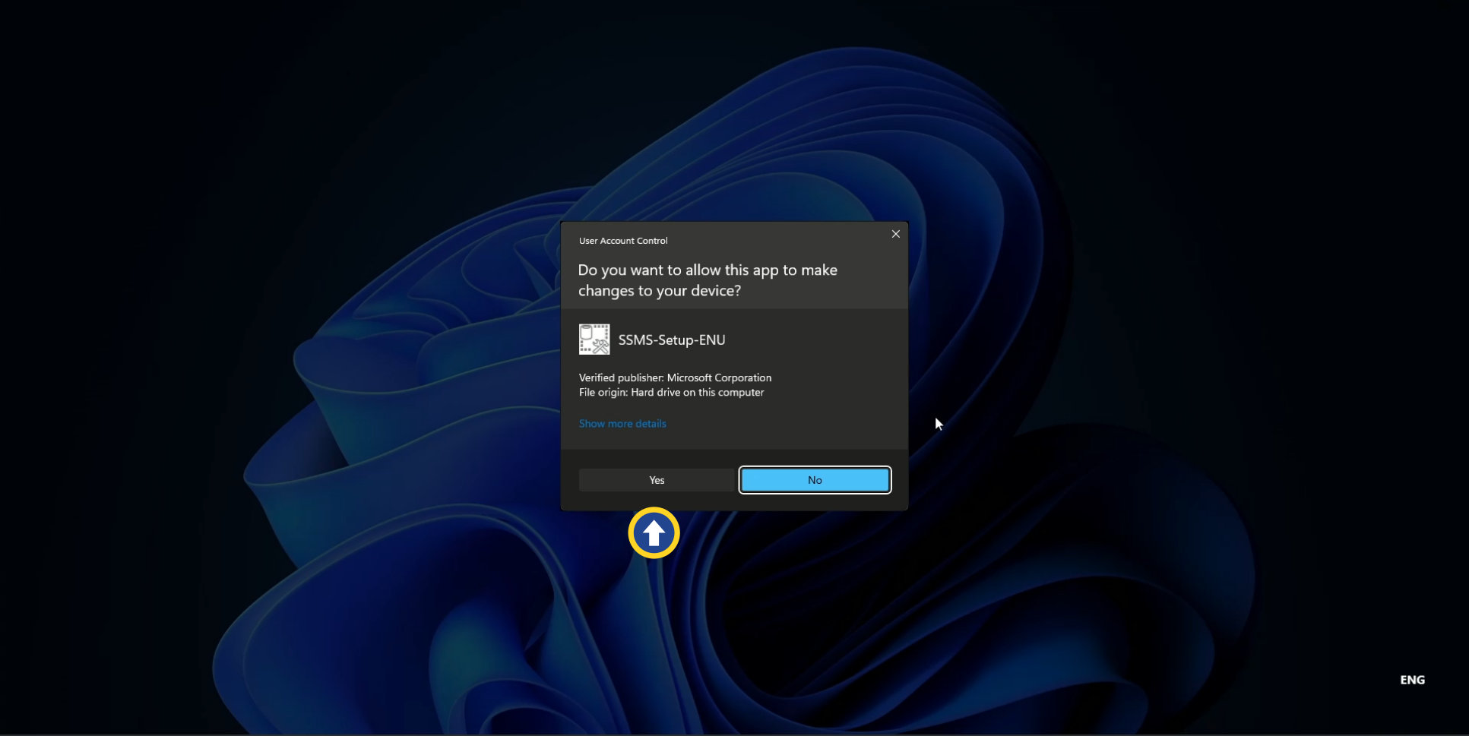Viewport: 1469px width, 736px height.
Task: Click Verified publisher: Microsoft Corporation text
Action: point(675,377)
